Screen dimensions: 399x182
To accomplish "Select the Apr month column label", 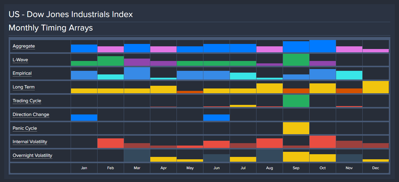I will [163, 168].
